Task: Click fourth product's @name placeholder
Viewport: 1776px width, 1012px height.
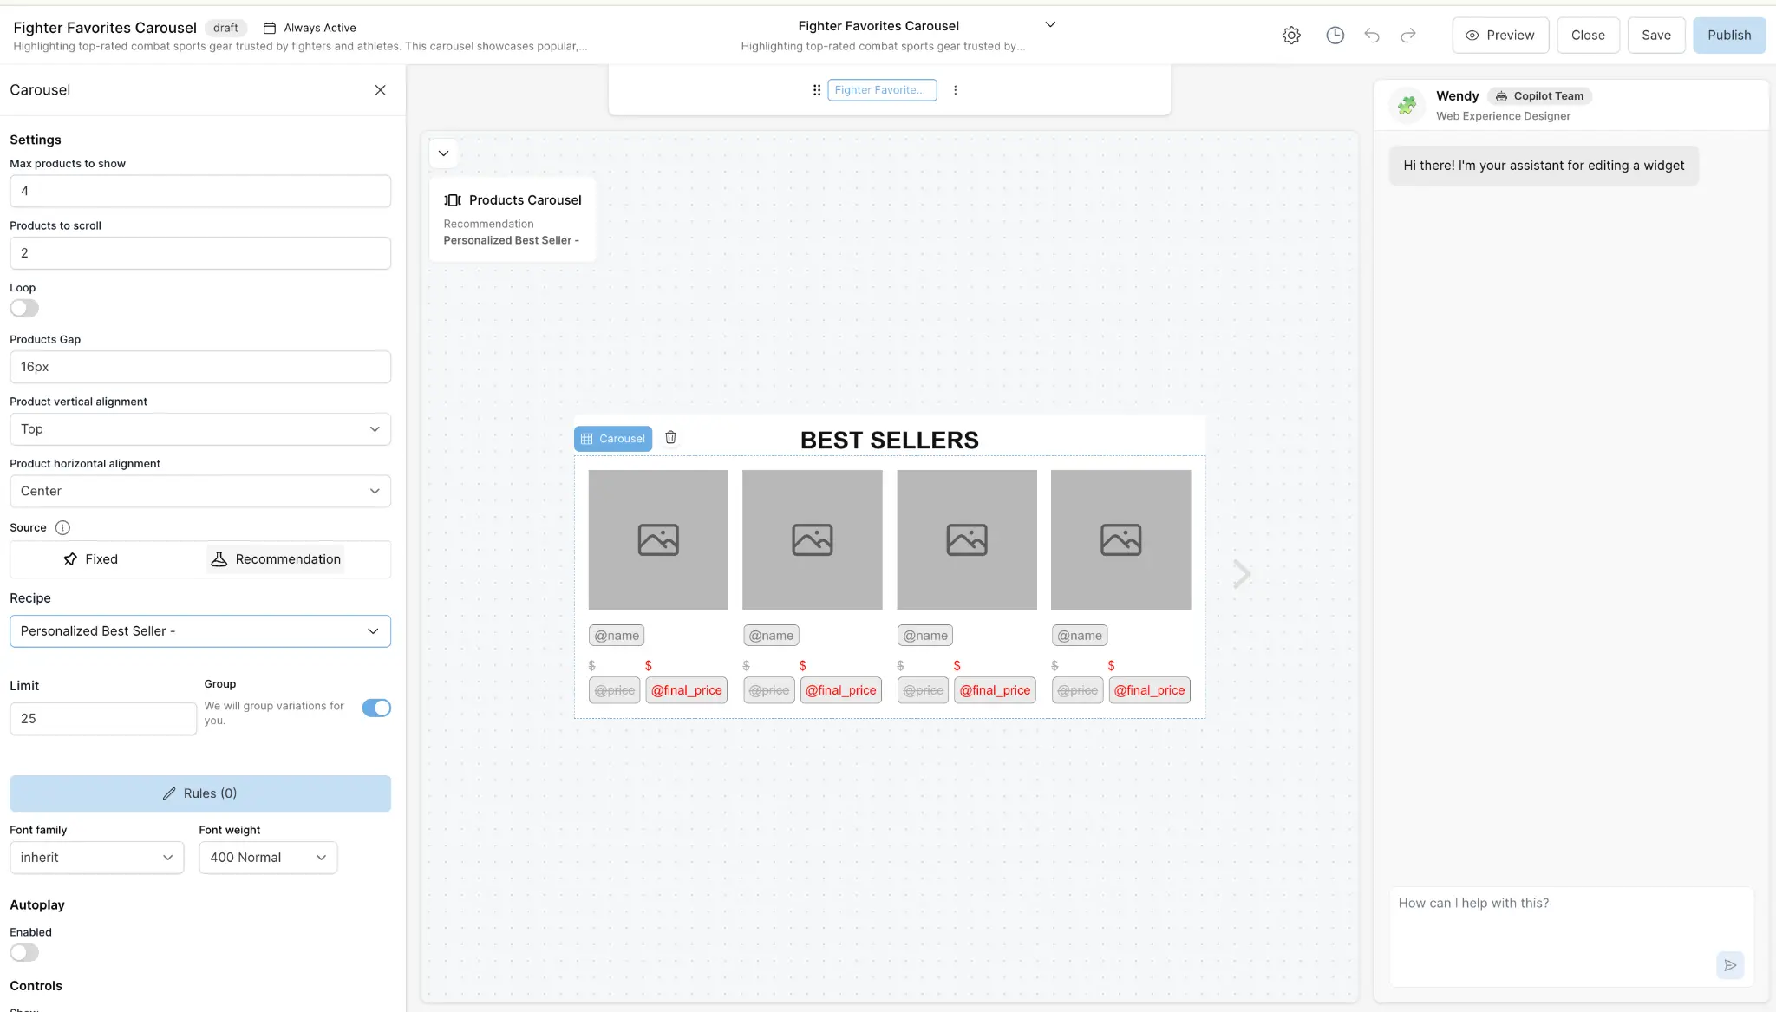Action: pos(1080,636)
